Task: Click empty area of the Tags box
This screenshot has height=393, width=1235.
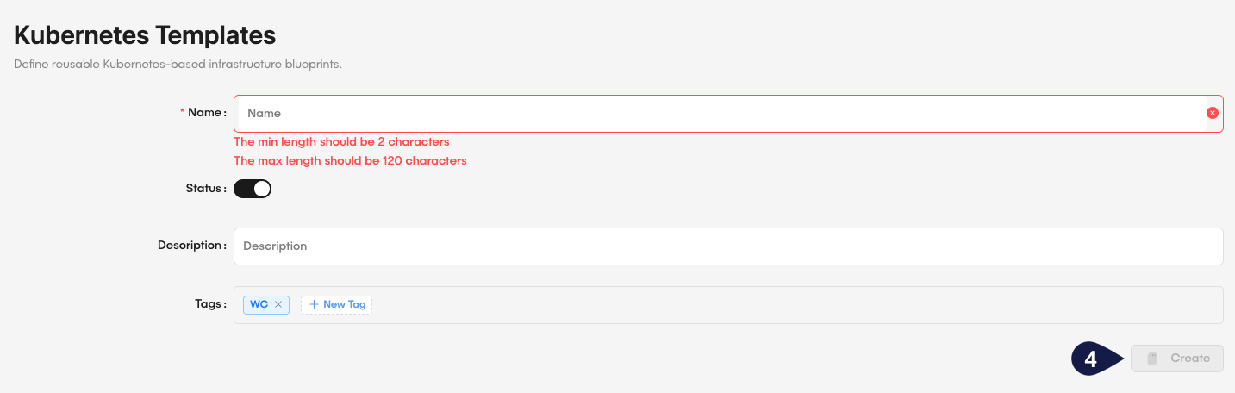Action: click(x=776, y=305)
